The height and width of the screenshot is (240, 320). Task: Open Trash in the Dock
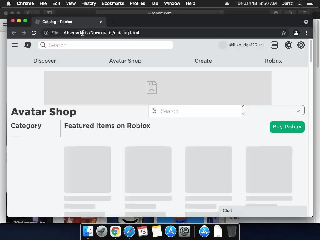tap(232, 232)
